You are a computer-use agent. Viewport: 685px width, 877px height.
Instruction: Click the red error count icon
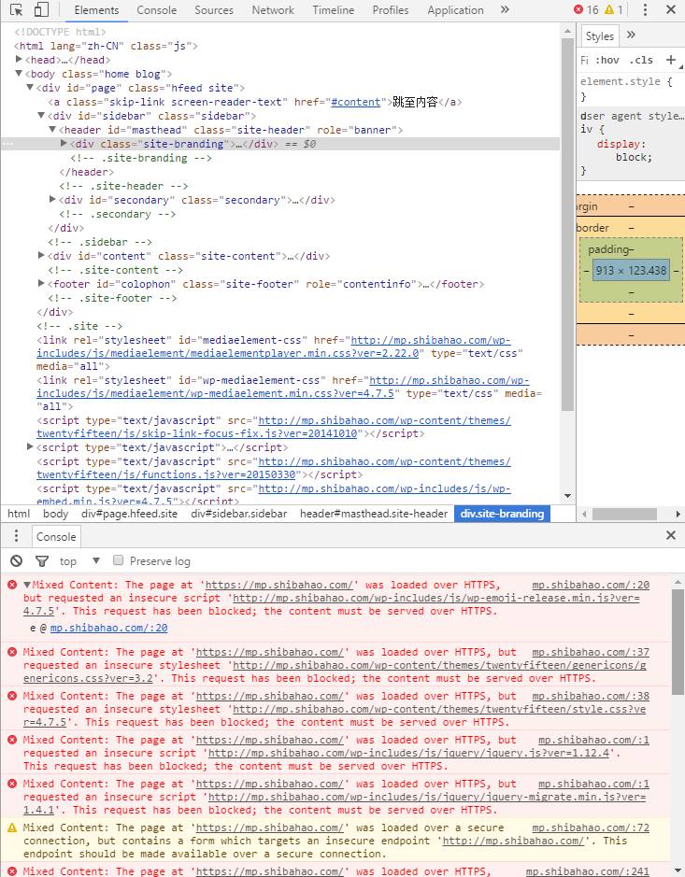[579, 10]
